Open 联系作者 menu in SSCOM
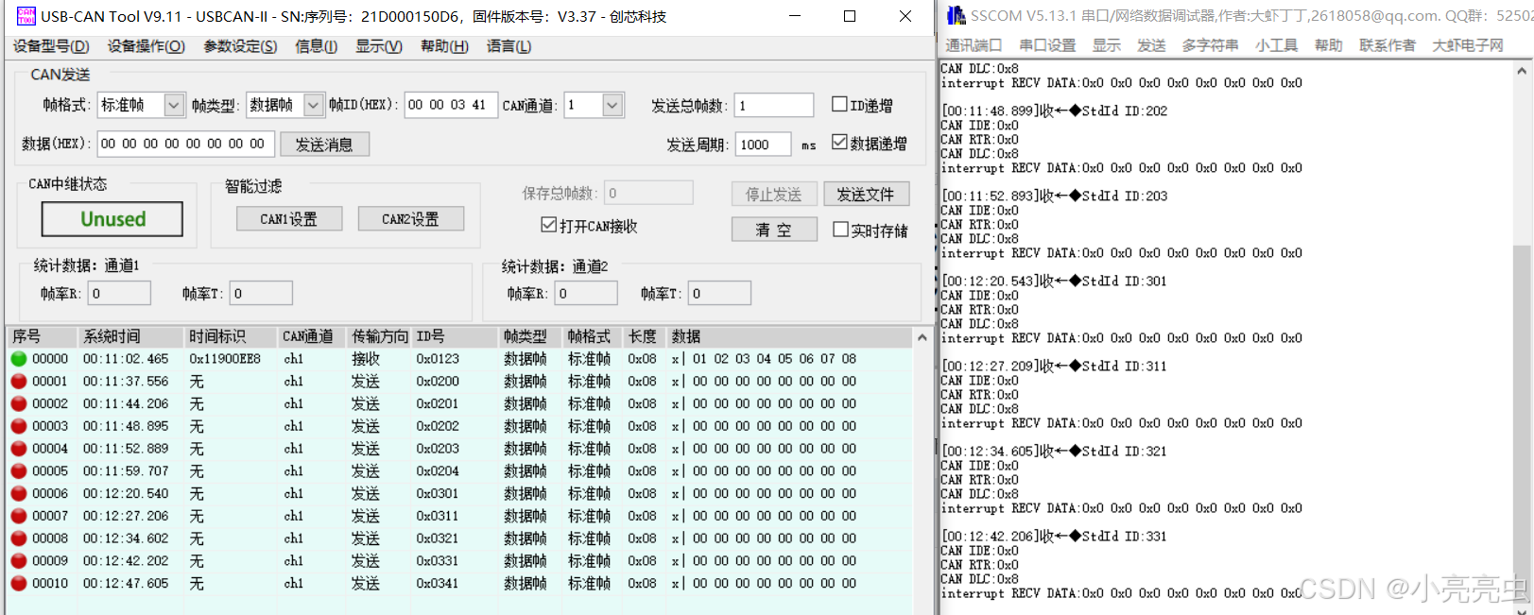Viewport: 1534px width, 615px height. click(1387, 45)
